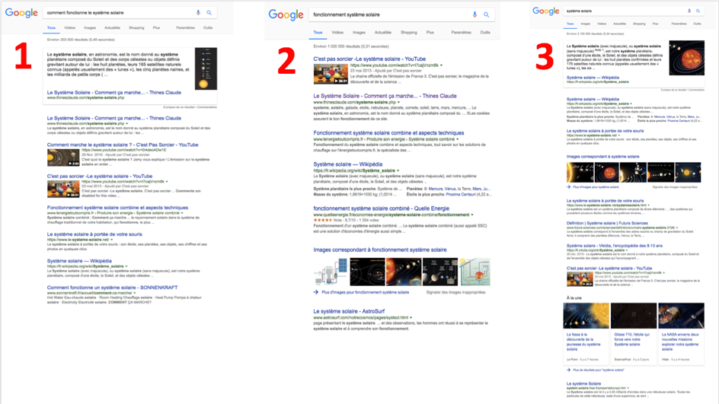
Task: Expand the Outils options in panel 1
Action: [x=208, y=28]
